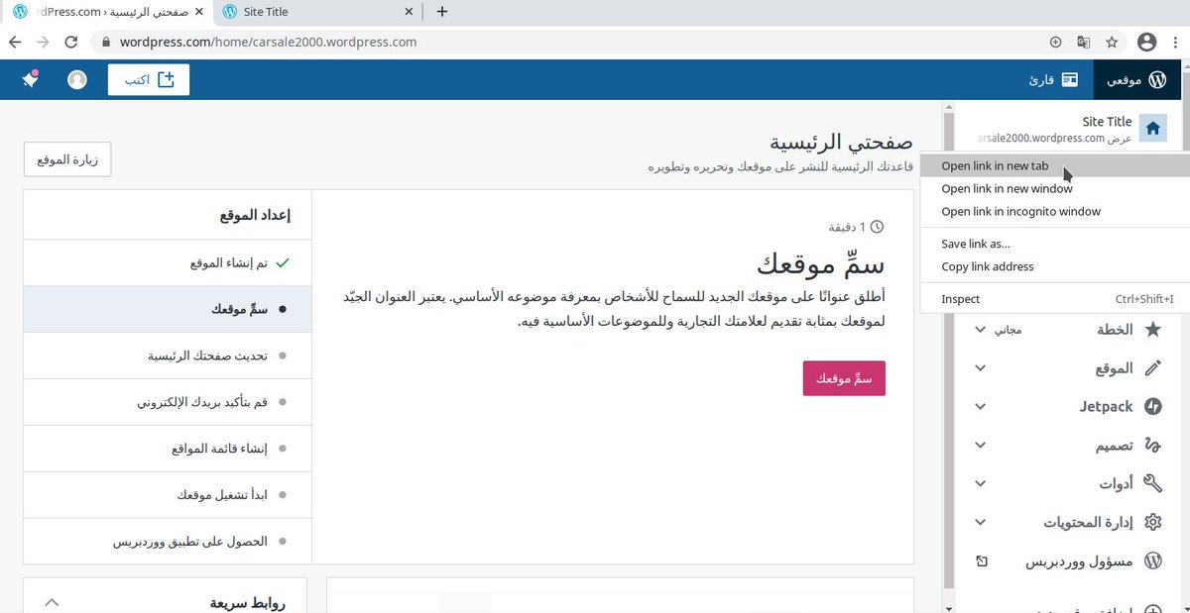Image resolution: width=1190 pixels, height=613 pixels.
Task: Click the 1 دقيقة clock icon
Action: [876, 227]
